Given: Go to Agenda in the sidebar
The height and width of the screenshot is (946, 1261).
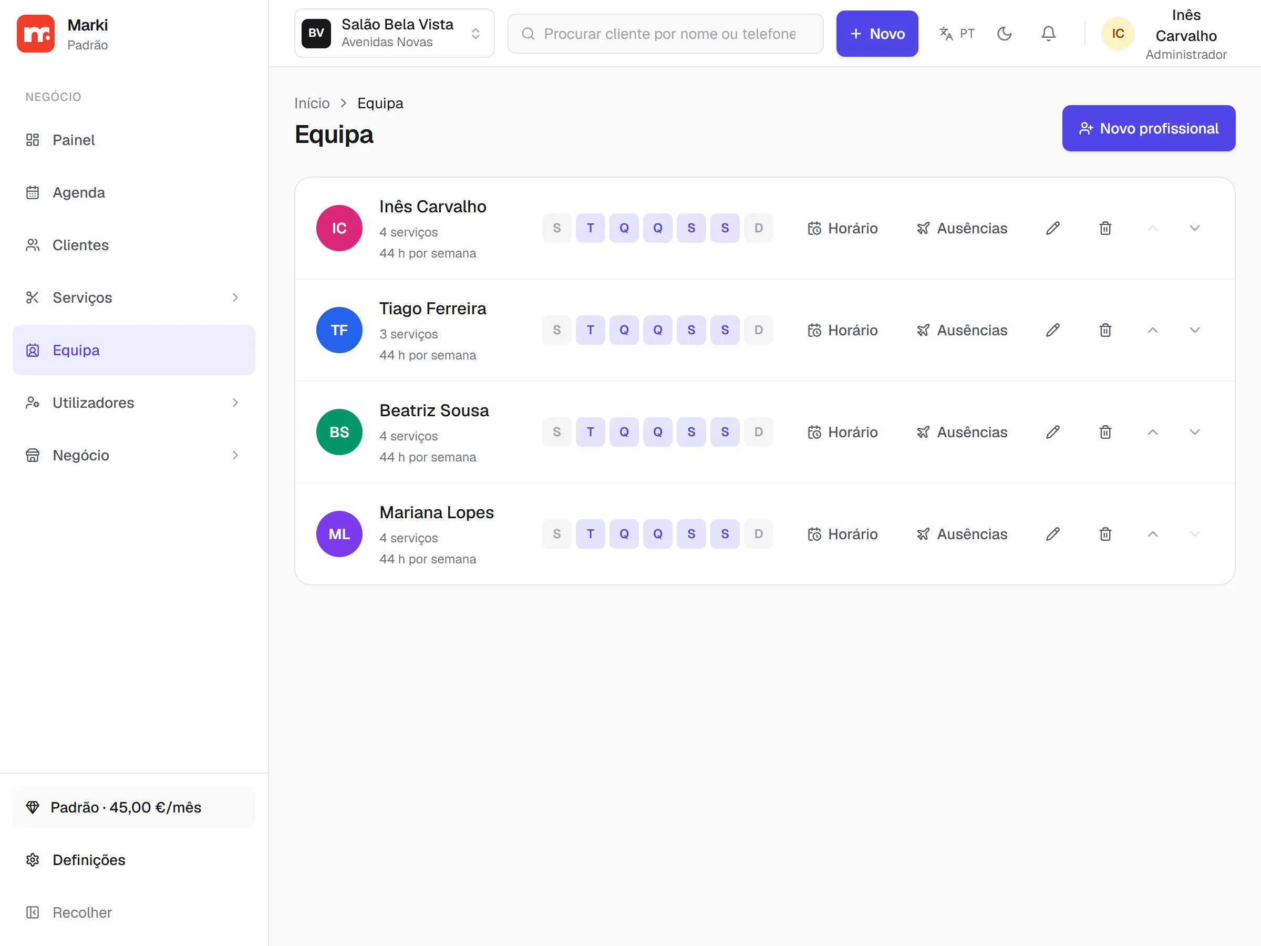Looking at the screenshot, I should pyautogui.click(x=133, y=193).
